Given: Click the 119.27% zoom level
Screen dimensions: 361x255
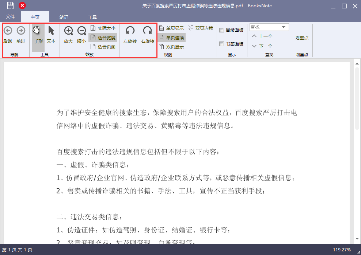Looking at the screenshot, I should 342,250.
